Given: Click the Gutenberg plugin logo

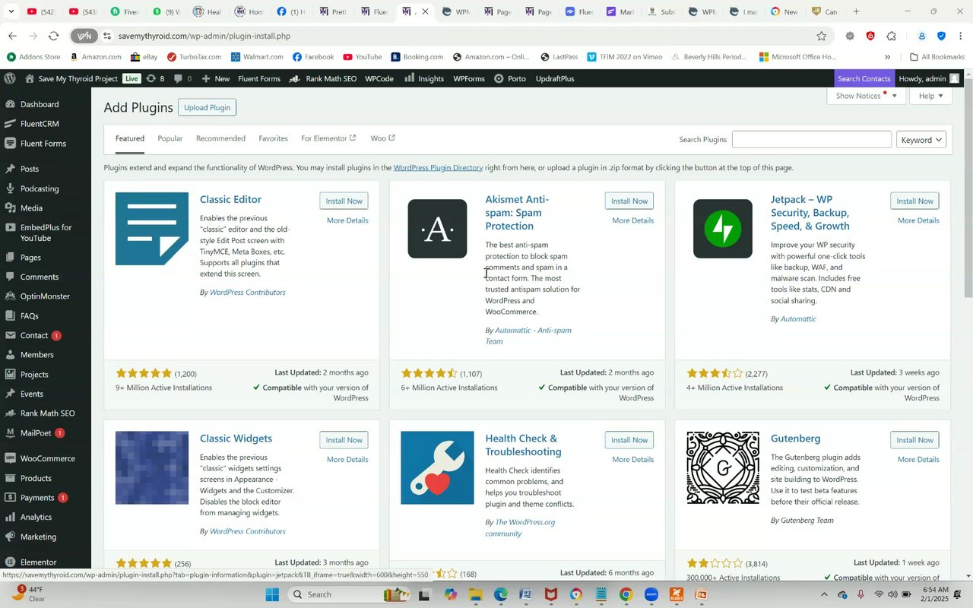Looking at the screenshot, I should [x=722, y=467].
